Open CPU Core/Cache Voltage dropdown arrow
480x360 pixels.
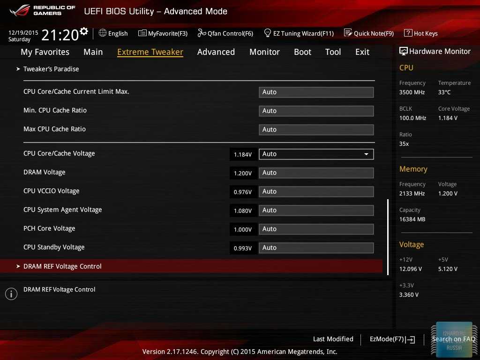pyautogui.click(x=366, y=154)
